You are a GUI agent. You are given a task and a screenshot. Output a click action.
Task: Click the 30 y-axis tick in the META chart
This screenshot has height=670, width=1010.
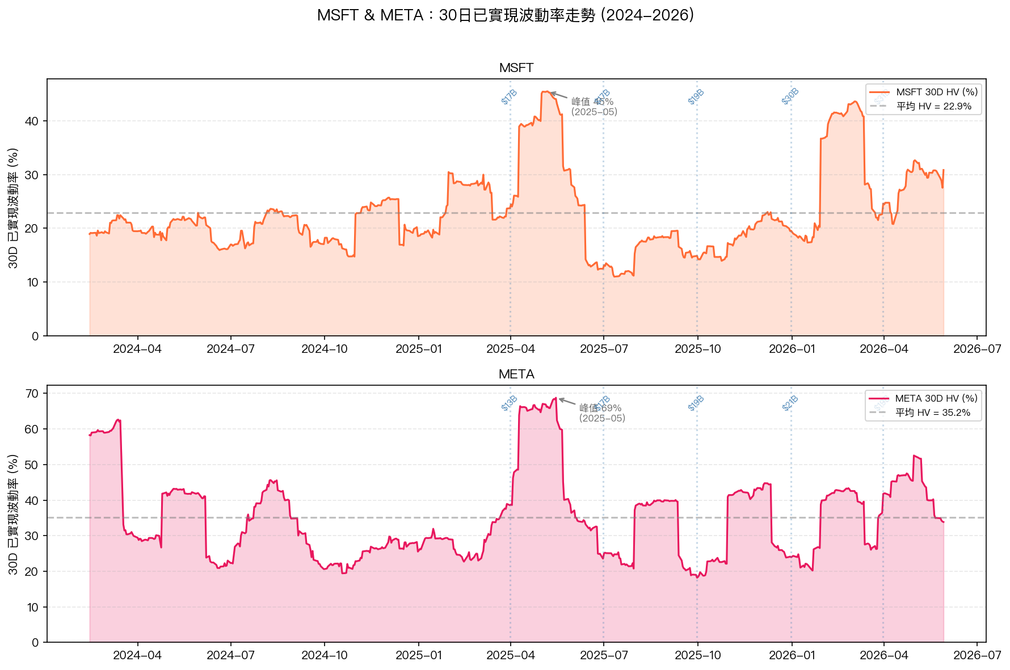click(x=32, y=536)
